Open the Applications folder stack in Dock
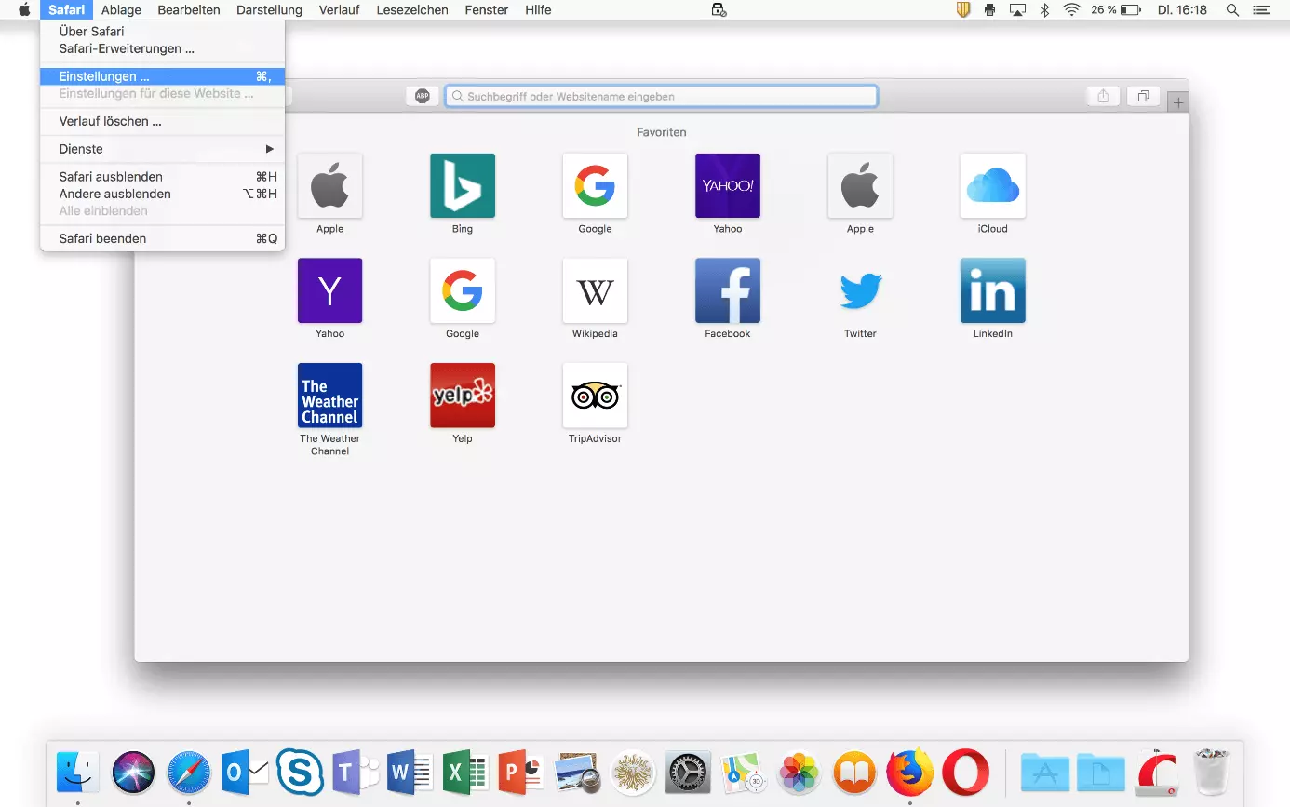 [1045, 772]
